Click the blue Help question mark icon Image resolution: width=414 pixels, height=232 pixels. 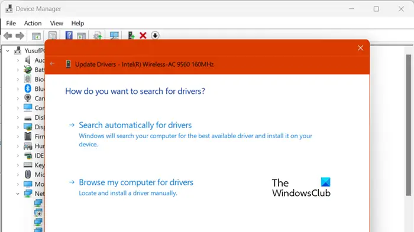coord(69,35)
